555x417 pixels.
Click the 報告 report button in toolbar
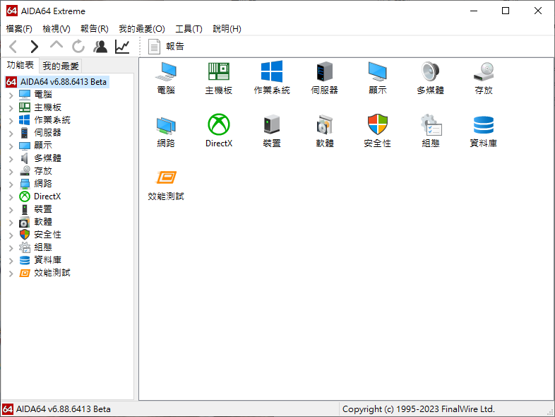(167, 47)
